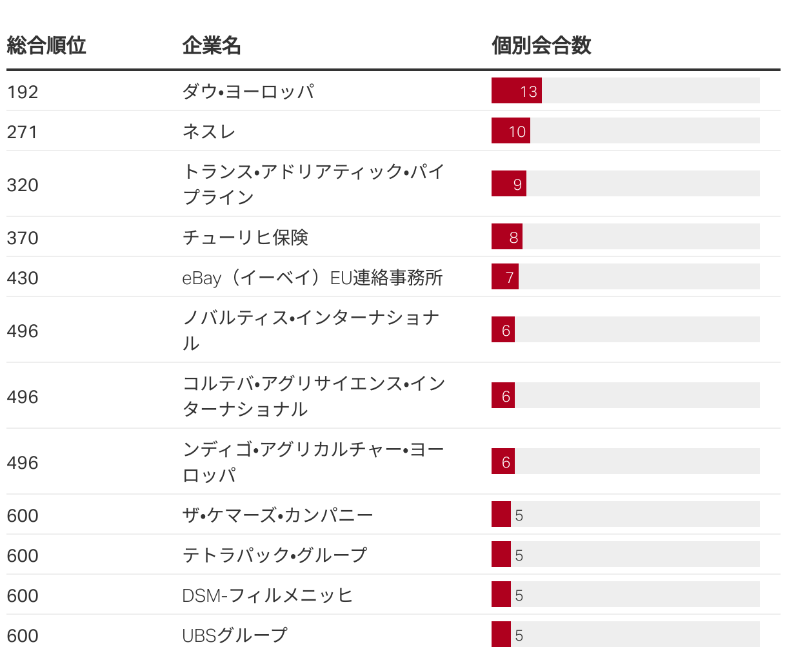Viewport: 787px width, 660px height.
Task: Click the テトラパック•グループ company name
Action: point(274,555)
